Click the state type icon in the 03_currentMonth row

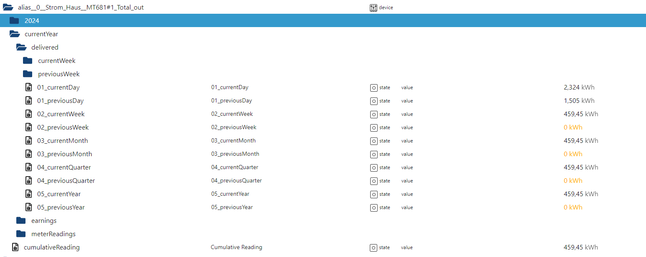(374, 141)
